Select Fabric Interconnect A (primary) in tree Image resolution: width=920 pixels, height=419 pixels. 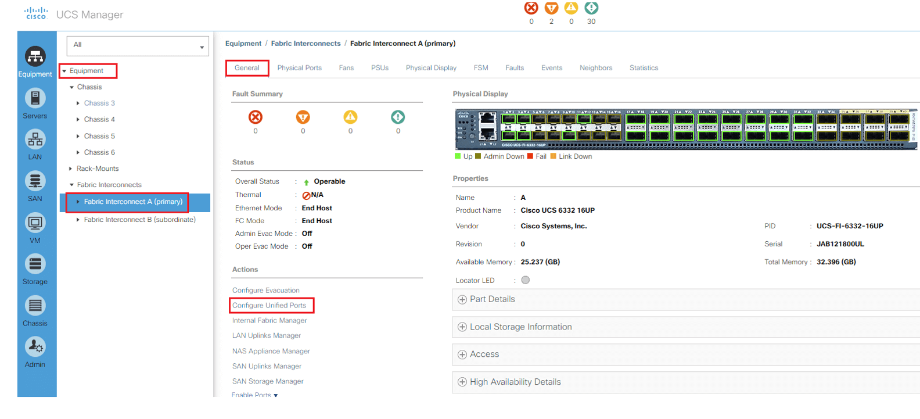coord(133,202)
